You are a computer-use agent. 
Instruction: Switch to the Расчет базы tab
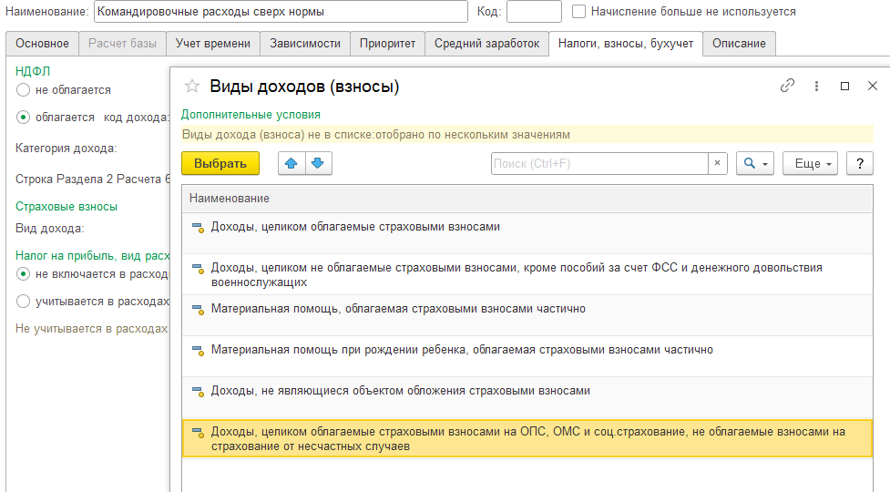click(x=122, y=44)
